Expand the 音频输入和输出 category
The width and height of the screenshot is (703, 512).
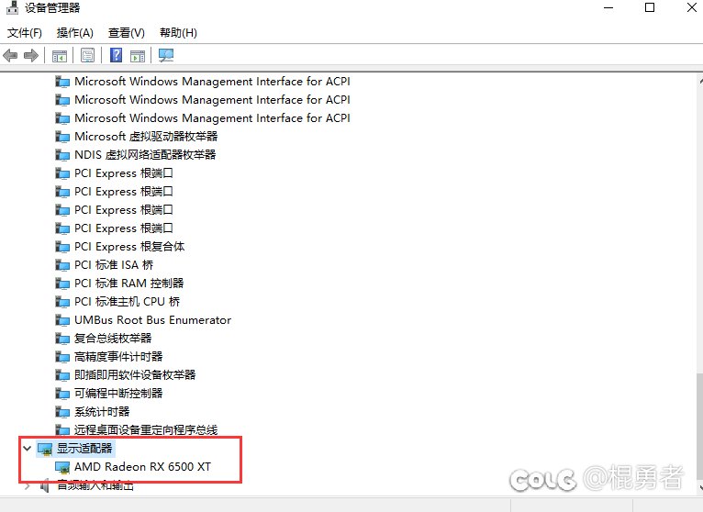pyautogui.click(x=27, y=485)
